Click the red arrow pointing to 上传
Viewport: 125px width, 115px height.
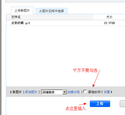83,104
